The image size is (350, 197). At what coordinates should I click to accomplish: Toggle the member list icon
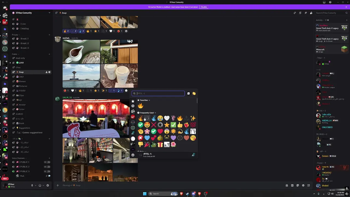coord(311,13)
